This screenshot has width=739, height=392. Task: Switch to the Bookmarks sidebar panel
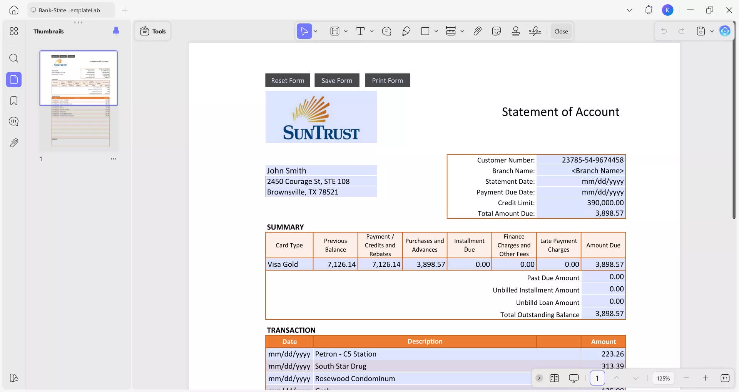coord(14,101)
